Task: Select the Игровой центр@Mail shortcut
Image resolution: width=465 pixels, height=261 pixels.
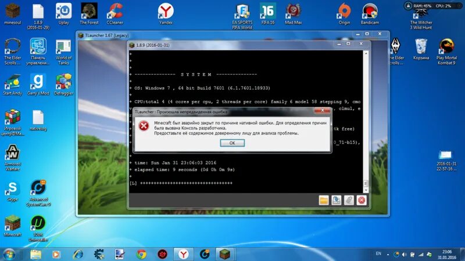Action: pos(12,122)
